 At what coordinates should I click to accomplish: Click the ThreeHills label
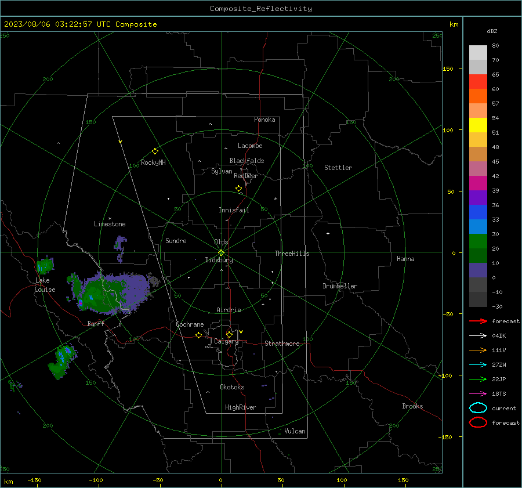point(292,254)
